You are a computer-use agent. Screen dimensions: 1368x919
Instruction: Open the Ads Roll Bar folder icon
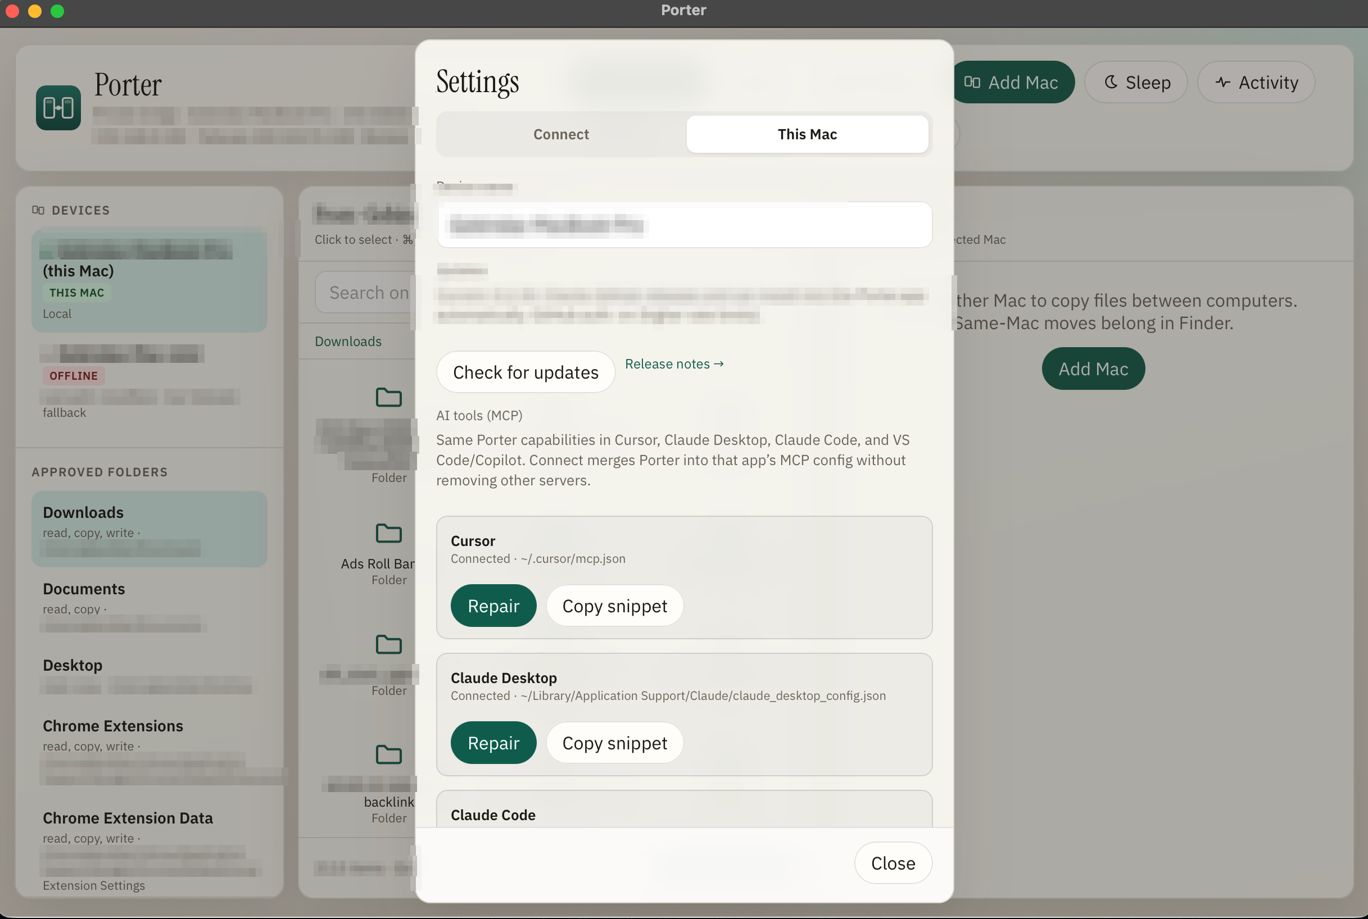[x=388, y=533]
